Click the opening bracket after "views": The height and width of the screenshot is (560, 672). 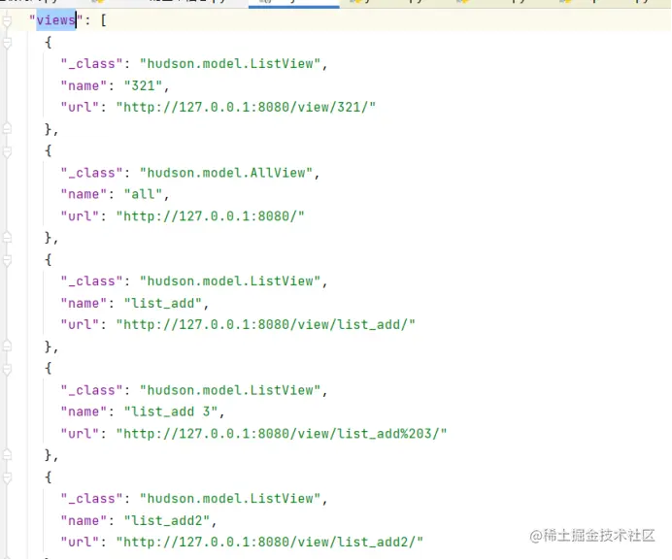[x=103, y=20]
